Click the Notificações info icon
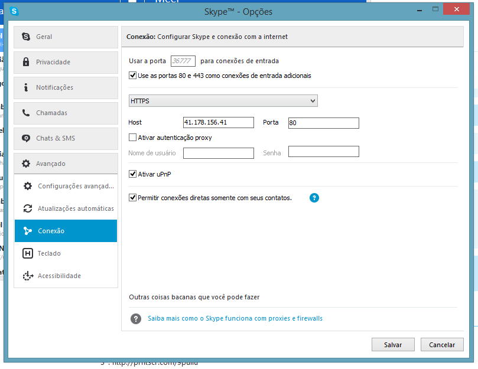Viewport: 478px width, 369px height. click(x=26, y=87)
